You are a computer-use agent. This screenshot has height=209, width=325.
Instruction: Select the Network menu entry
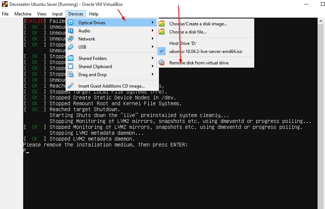pos(112,39)
